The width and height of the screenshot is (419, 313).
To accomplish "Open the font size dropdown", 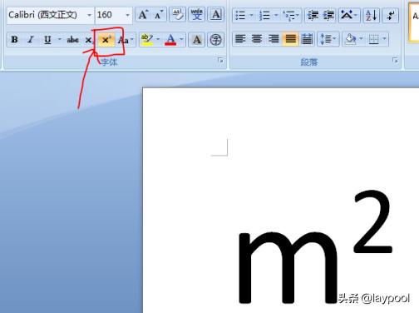I will pos(127,15).
